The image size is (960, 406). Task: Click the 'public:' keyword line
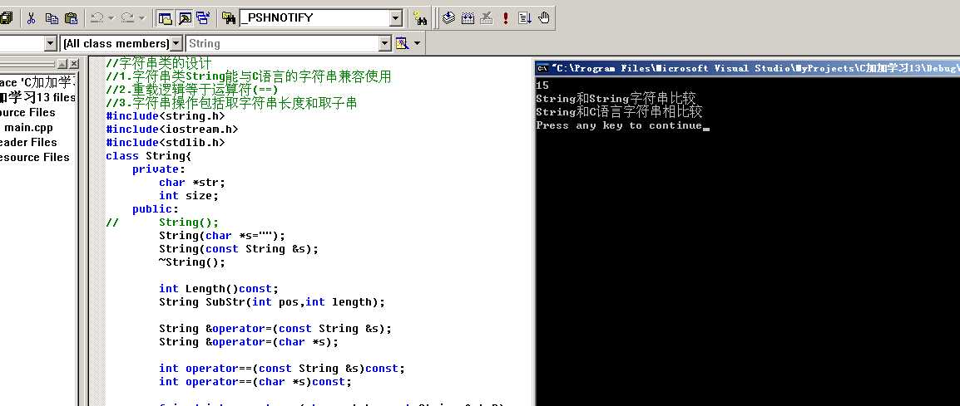click(x=156, y=209)
